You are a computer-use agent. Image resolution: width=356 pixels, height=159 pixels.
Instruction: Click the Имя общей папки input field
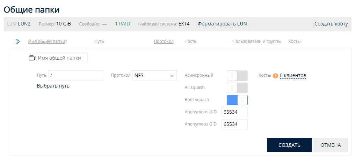pyautogui.click(x=62, y=58)
